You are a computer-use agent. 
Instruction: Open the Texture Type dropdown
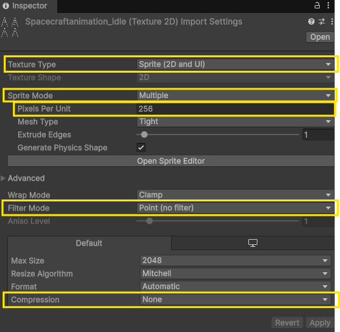click(235, 64)
